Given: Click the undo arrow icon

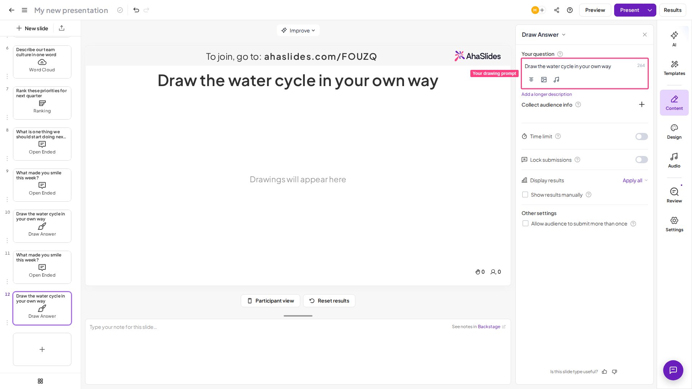Looking at the screenshot, I should [x=136, y=10].
